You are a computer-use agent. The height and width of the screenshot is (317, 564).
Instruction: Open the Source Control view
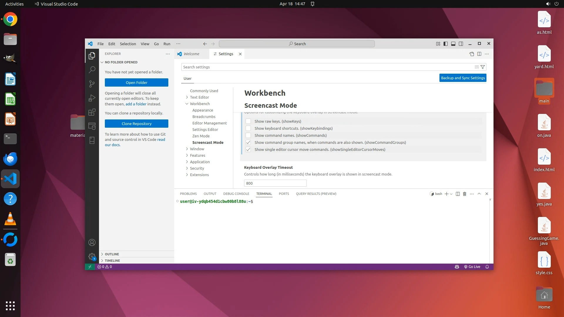point(92,84)
